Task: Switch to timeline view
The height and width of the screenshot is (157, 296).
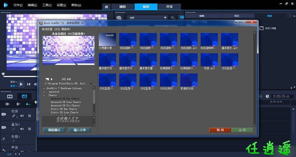Action: [24, 97]
